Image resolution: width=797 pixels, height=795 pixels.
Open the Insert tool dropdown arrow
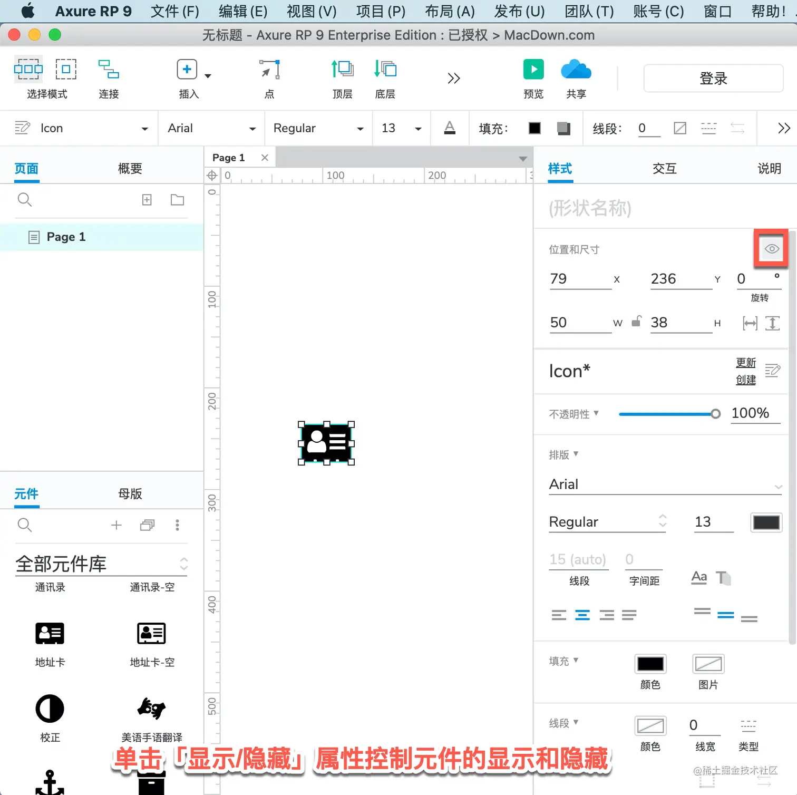(x=208, y=76)
